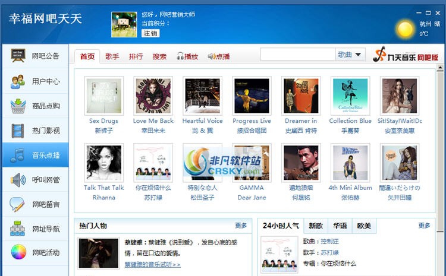Click artist name Rihanna
This screenshot has width=446, height=276.
(104, 197)
